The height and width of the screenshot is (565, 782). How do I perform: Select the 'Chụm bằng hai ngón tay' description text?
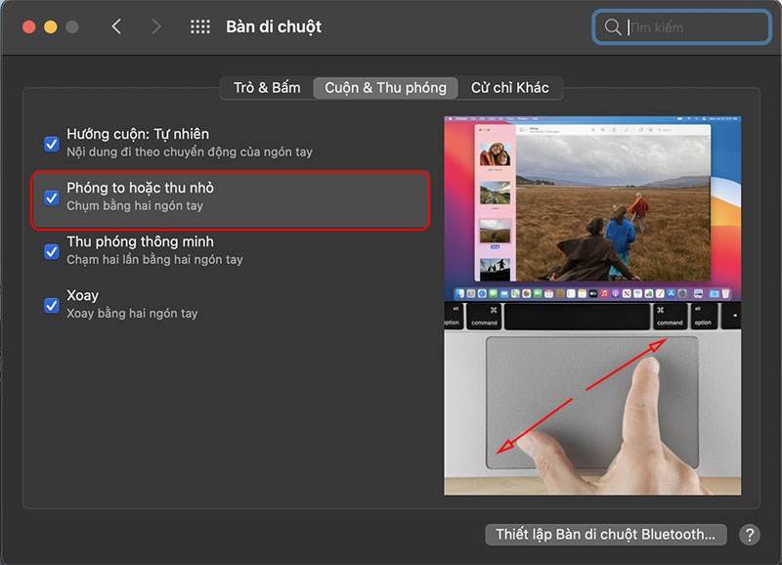click(135, 206)
